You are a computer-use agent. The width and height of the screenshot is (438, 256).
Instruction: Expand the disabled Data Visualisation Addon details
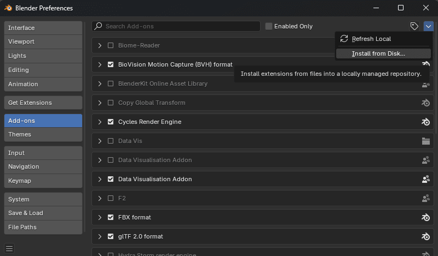100,160
